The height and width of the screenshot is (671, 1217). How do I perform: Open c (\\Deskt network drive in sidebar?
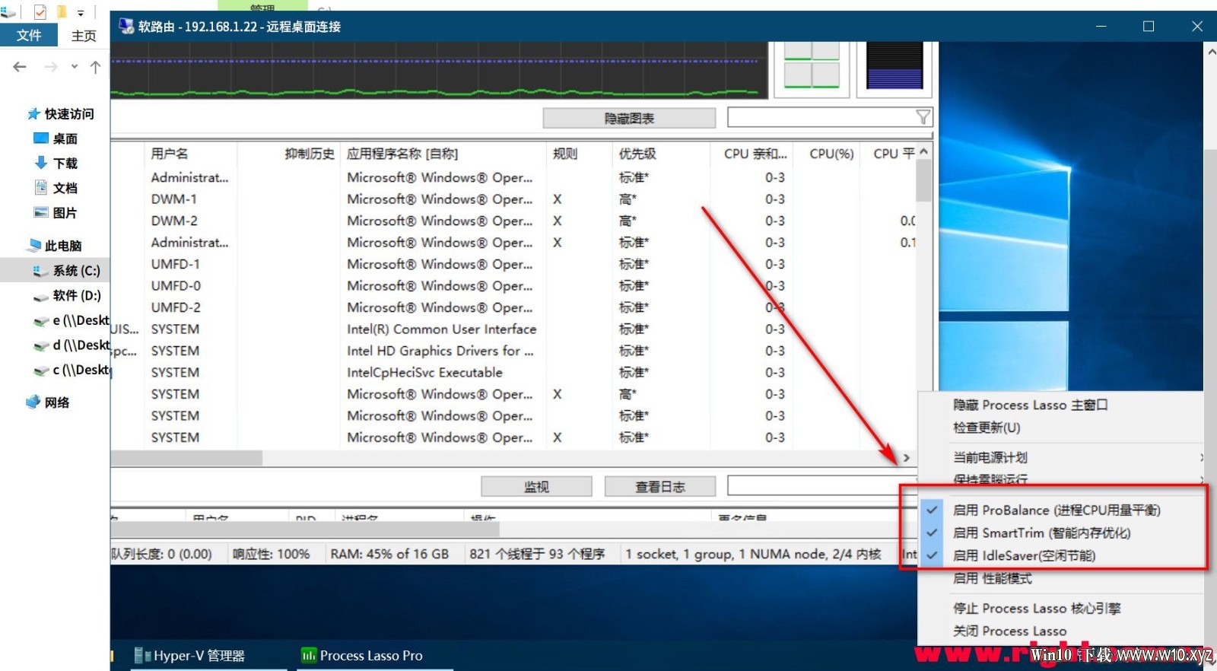[71, 370]
